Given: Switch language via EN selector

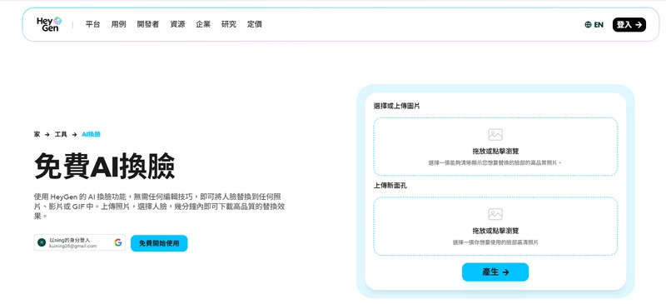Looking at the screenshot, I should point(594,25).
